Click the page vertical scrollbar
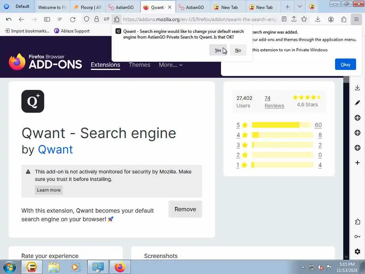 (x=346, y=168)
